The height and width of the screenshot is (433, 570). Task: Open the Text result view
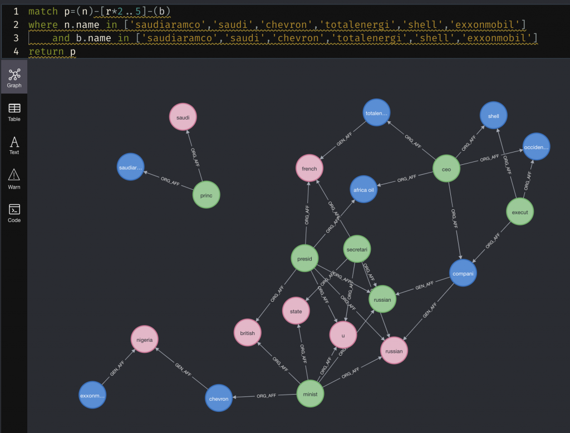coord(14,145)
